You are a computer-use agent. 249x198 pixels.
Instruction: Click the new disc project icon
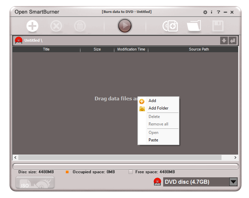[170, 26]
